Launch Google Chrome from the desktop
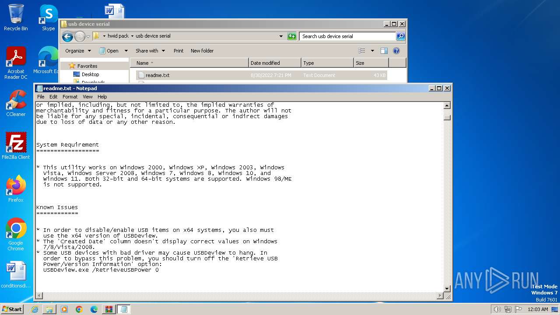Image resolution: width=560 pixels, height=315 pixels. (x=16, y=234)
